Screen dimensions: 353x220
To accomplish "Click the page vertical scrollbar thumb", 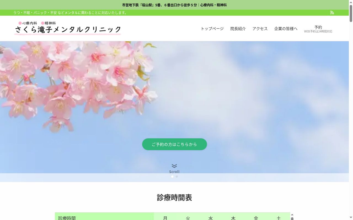I will point(351,13).
